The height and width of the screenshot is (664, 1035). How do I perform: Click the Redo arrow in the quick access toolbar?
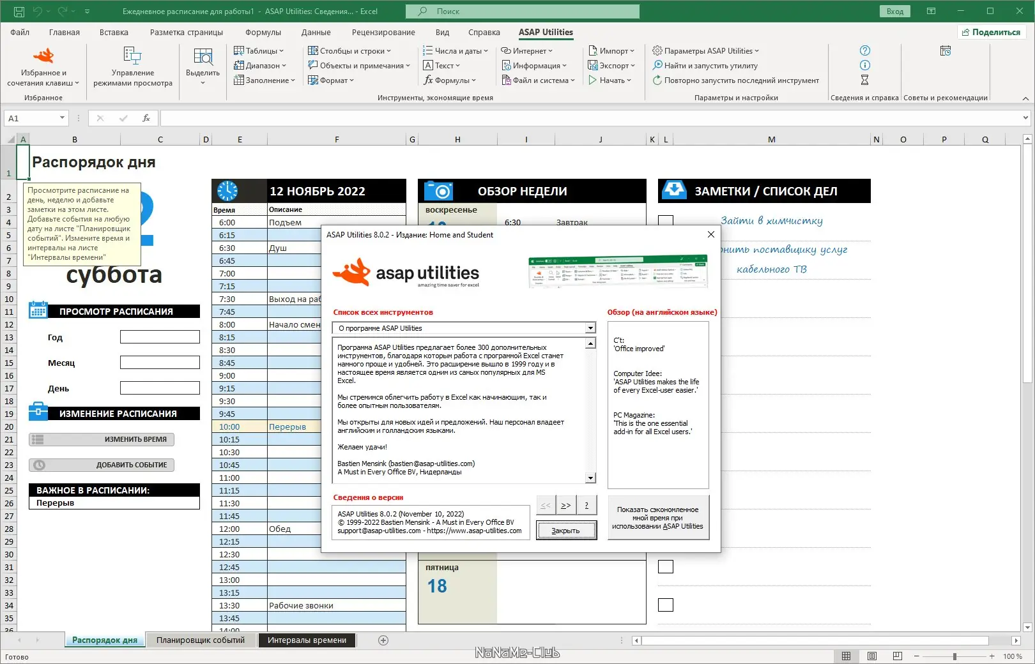63,11
